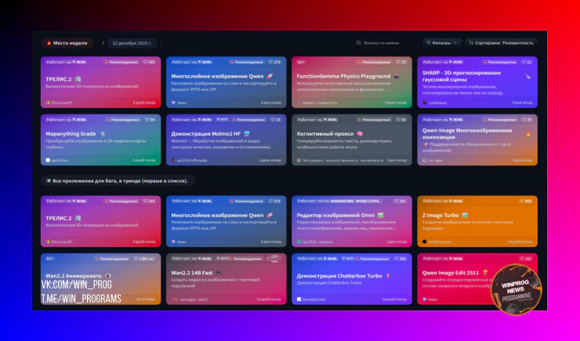Click author avatar on Демонстрация Molmo2 HF card
The image size is (580, 341).
174,160
